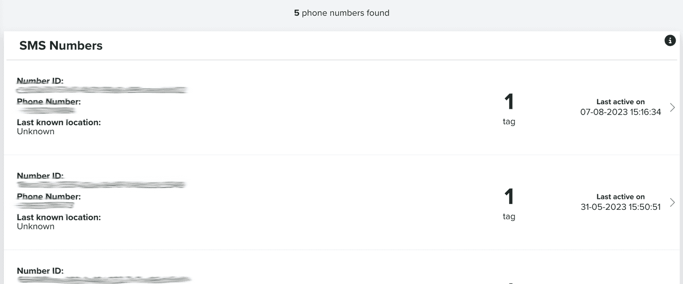Viewport: 683px width, 284px height.
Task: Click the second entry's blurred phone number
Action: pos(46,205)
